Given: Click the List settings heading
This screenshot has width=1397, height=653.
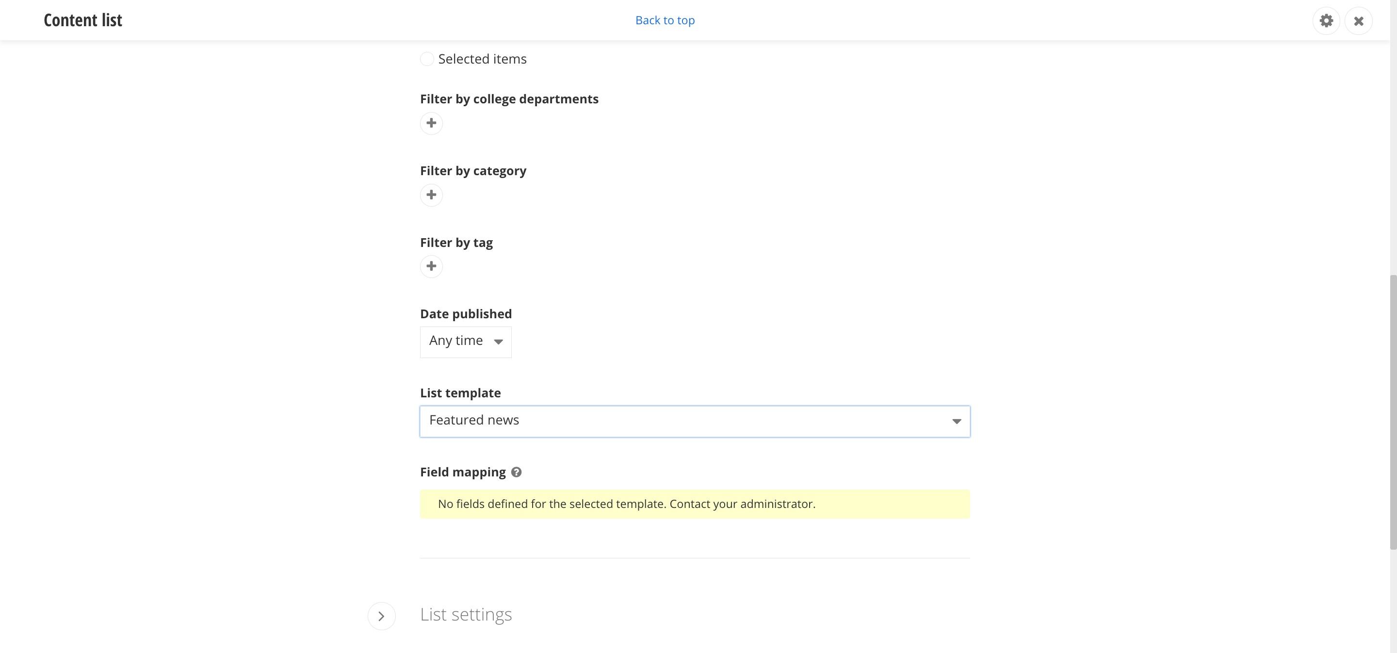Looking at the screenshot, I should pyautogui.click(x=466, y=615).
